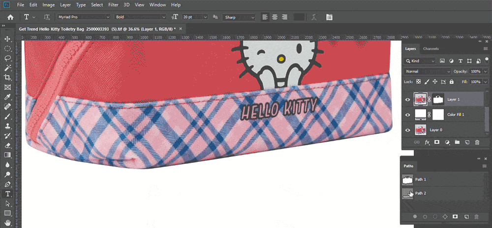The width and height of the screenshot is (492, 228).
Task: Select the Magic Wand tool
Action: 7,68
